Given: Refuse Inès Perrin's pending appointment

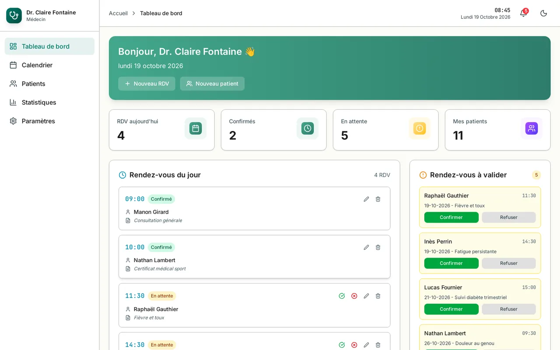Looking at the screenshot, I should point(509,263).
